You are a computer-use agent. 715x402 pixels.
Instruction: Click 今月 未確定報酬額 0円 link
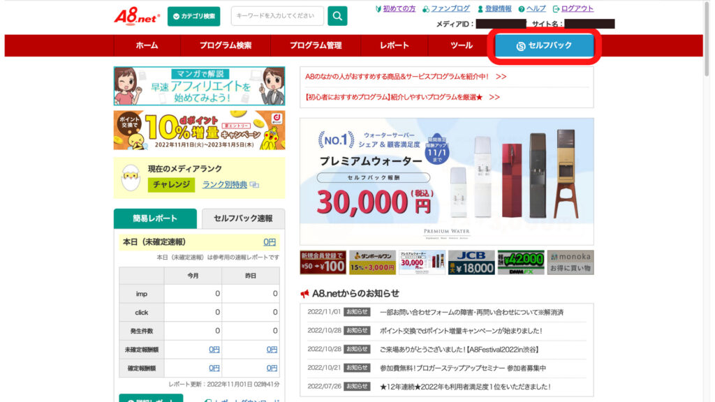(214, 350)
